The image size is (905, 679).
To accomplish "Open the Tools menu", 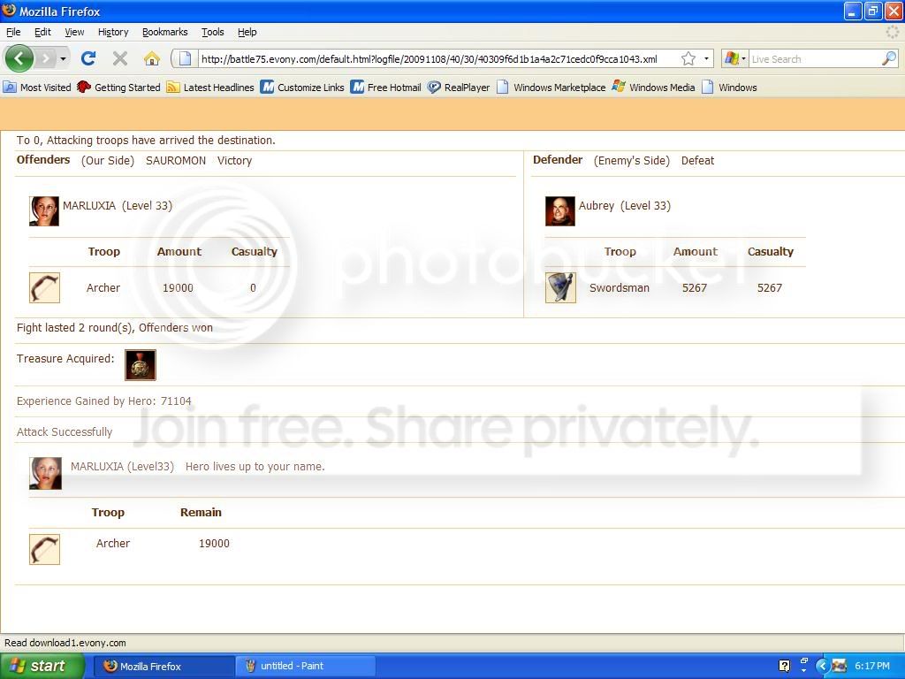I will (x=212, y=32).
